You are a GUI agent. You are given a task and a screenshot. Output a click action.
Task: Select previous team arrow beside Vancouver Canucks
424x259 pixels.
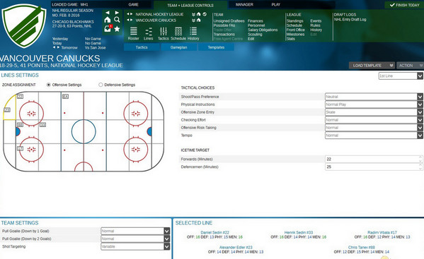click(x=128, y=20)
